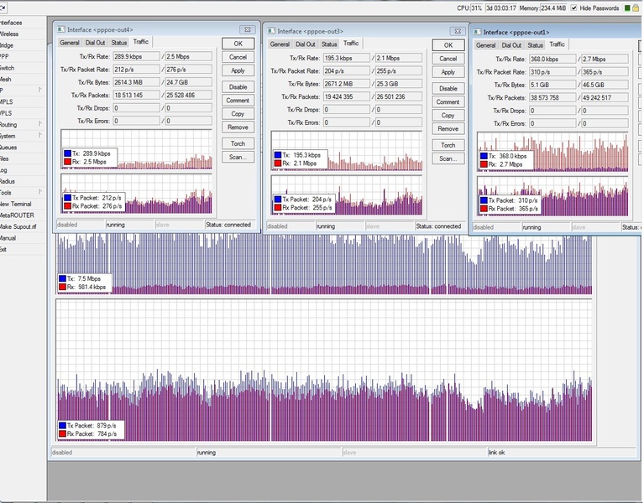Click Scan... in pppoe-out4 window
The image size is (644, 503).
238,157
